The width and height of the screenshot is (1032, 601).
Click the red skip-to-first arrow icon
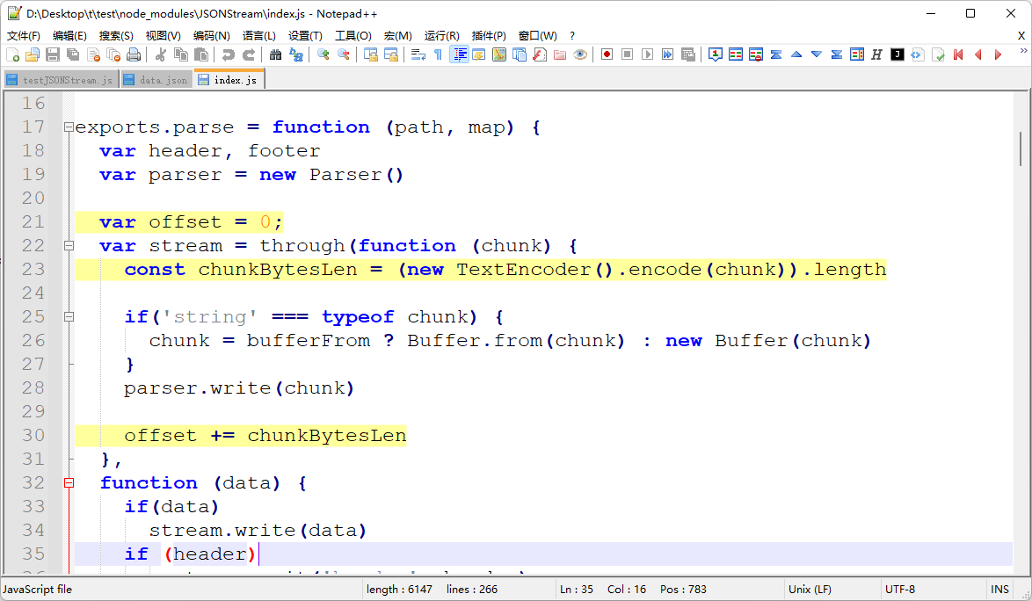coord(958,54)
